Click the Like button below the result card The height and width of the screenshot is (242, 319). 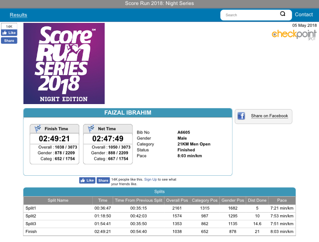pyautogui.click(x=87, y=180)
